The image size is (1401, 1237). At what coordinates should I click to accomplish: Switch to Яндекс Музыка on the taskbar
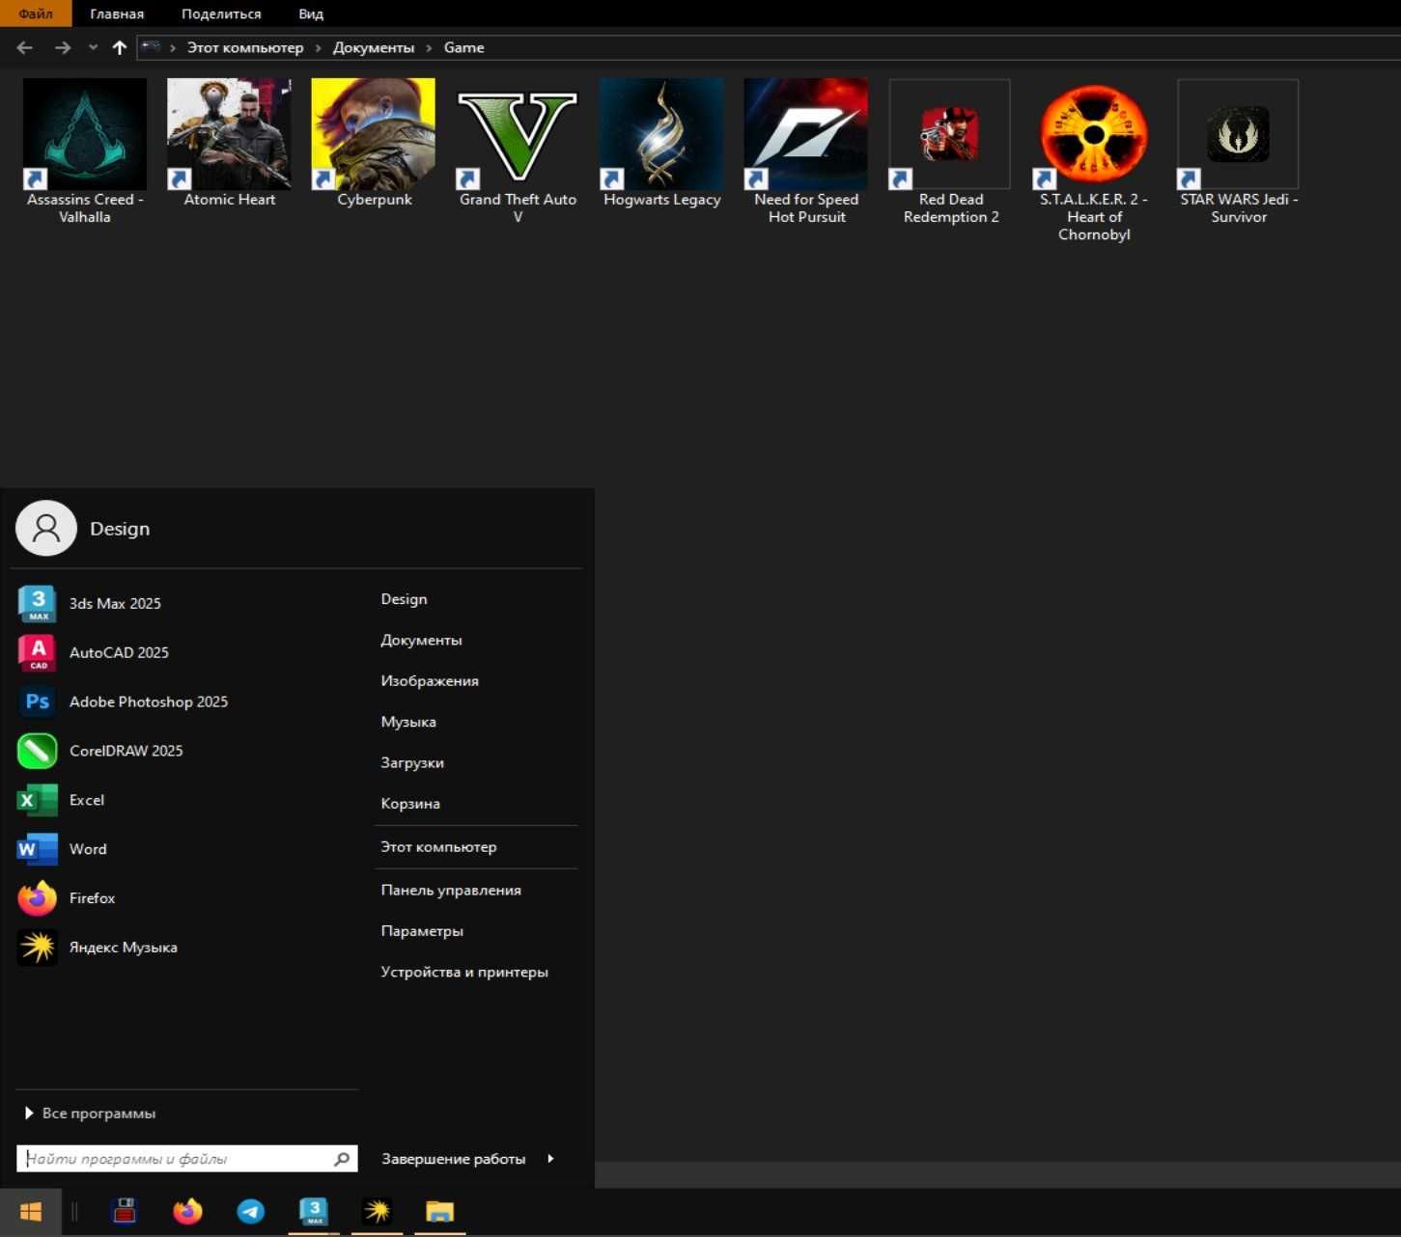(x=378, y=1212)
